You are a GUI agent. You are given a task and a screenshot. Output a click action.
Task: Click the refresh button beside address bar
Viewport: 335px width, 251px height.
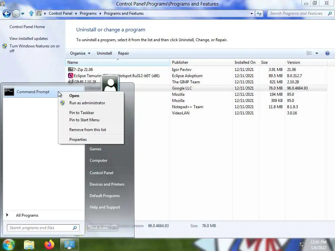pos(259,13)
